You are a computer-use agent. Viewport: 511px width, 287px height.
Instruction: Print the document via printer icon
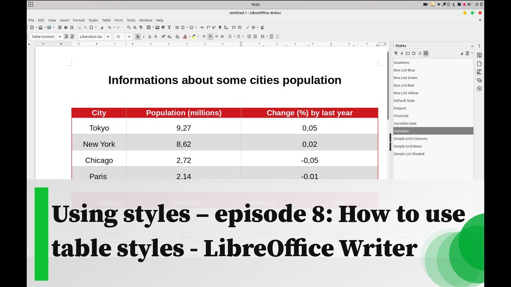pos(66,28)
